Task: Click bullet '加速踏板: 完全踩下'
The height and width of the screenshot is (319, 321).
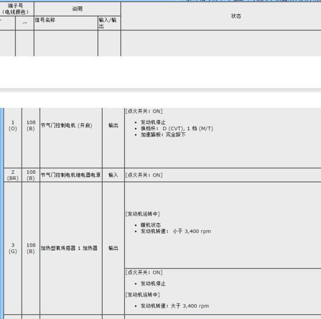Action: 163,135
